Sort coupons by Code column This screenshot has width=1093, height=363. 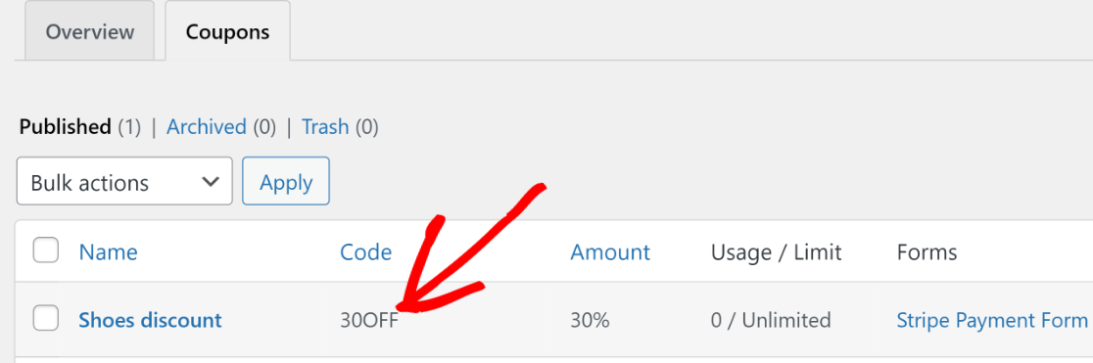[366, 251]
